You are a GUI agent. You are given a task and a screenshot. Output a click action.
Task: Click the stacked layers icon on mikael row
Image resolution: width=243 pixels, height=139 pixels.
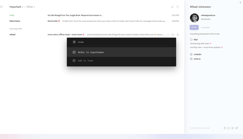pos(178,35)
